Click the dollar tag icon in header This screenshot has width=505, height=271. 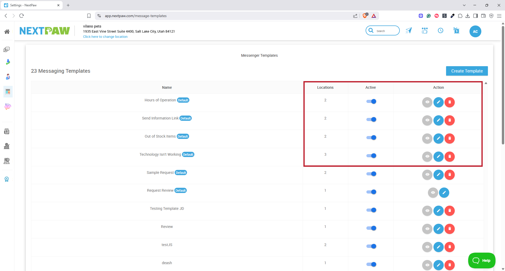coord(456,31)
